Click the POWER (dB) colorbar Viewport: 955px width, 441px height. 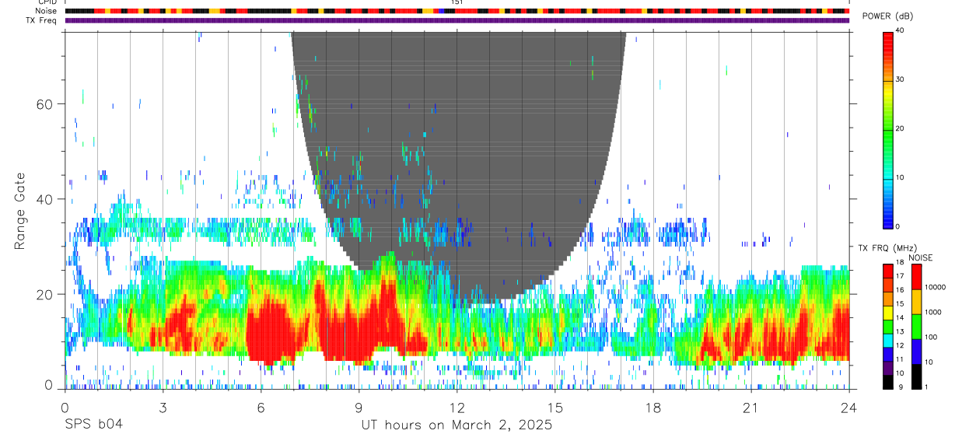888,129
